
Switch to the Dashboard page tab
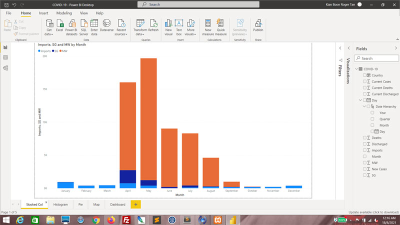point(117,204)
